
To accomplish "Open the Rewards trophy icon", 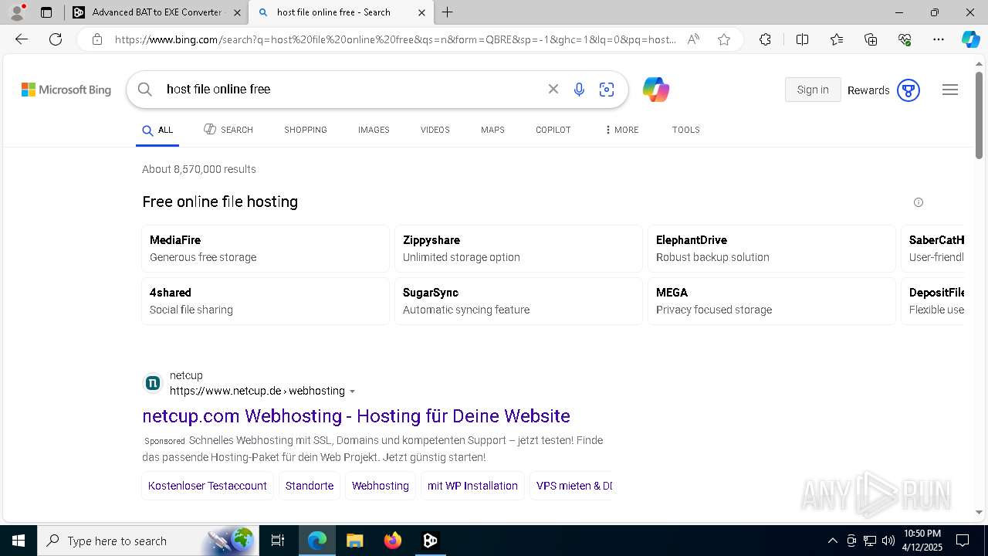I will tap(908, 90).
